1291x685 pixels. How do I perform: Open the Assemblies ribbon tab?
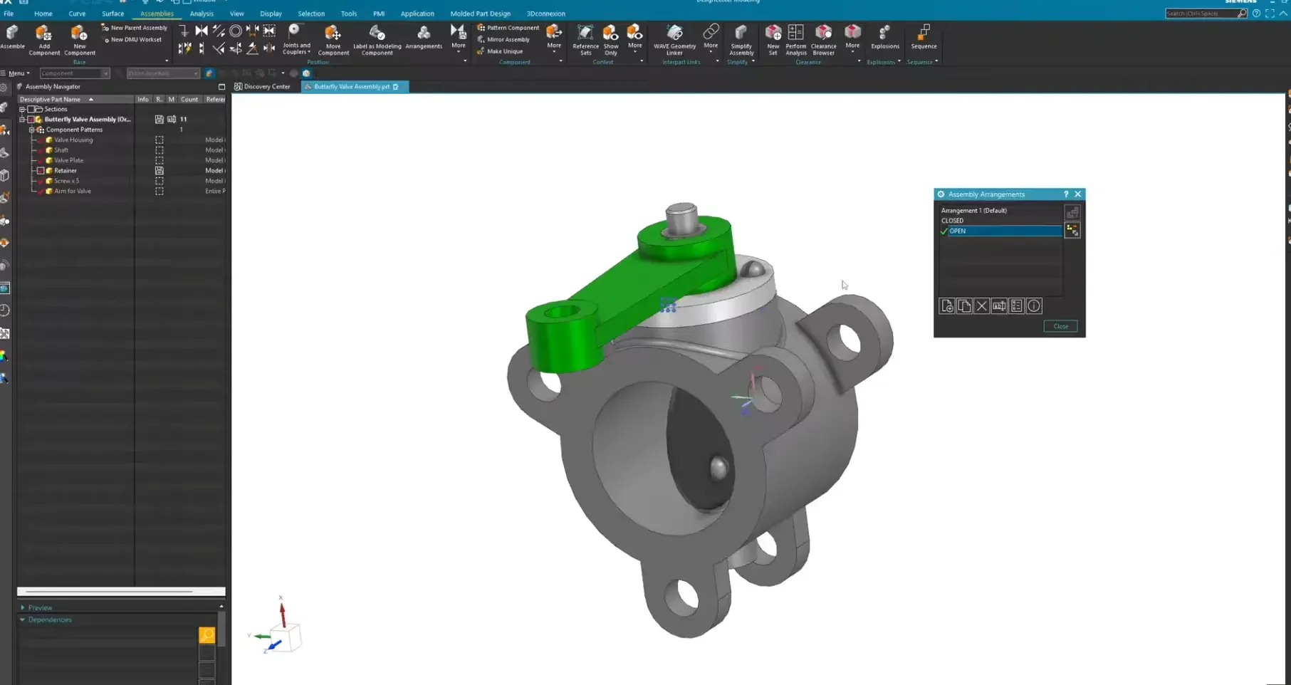pos(157,14)
